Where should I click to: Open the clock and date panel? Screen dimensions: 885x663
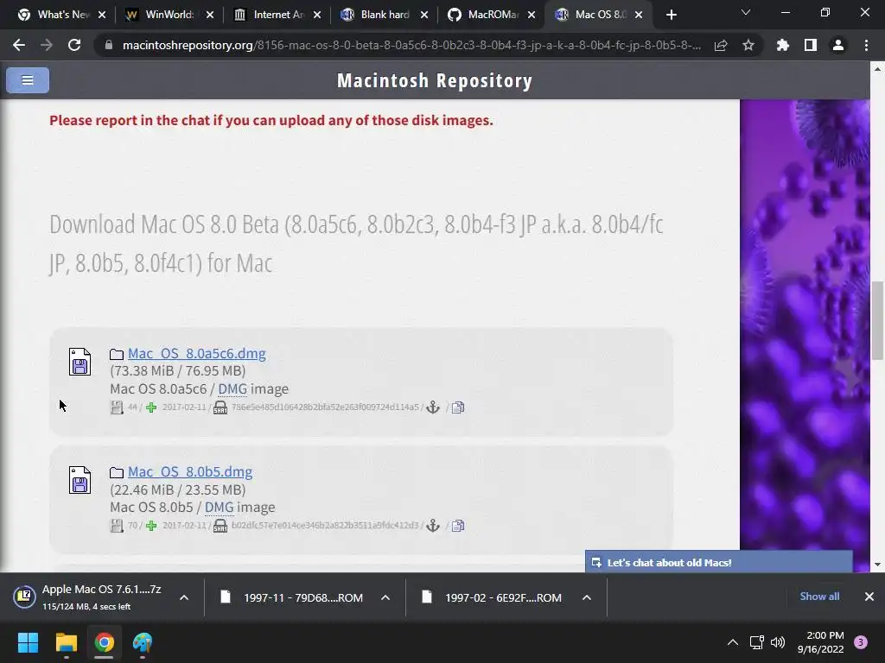coord(820,642)
